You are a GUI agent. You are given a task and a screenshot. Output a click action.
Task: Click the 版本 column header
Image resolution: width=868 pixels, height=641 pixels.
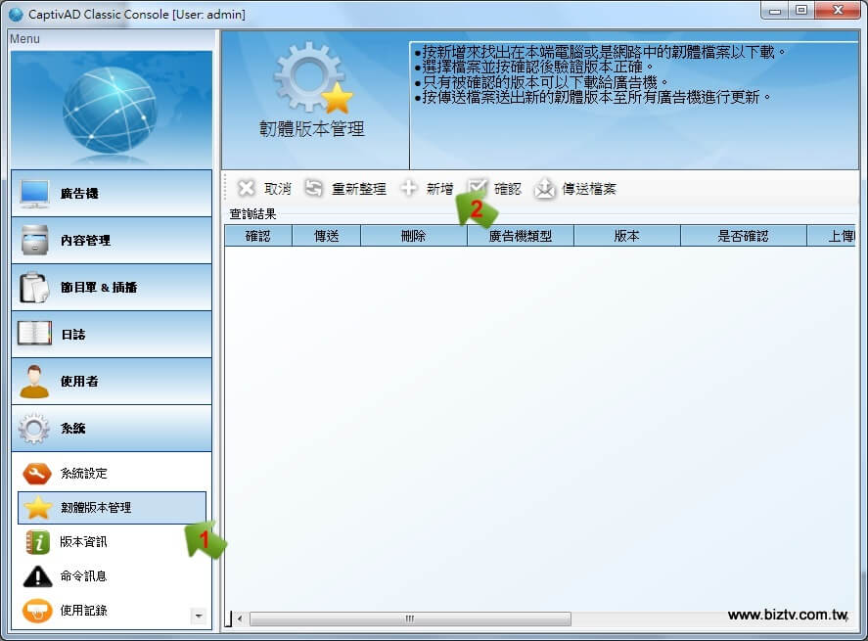click(626, 236)
